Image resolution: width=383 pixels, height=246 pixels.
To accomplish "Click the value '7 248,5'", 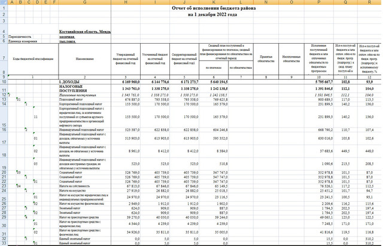I will pos(327,223).
